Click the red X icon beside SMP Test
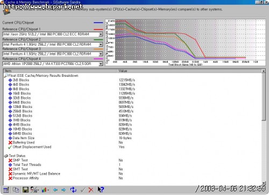The height and width of the screenshot is (195, 269). (10, 160)
